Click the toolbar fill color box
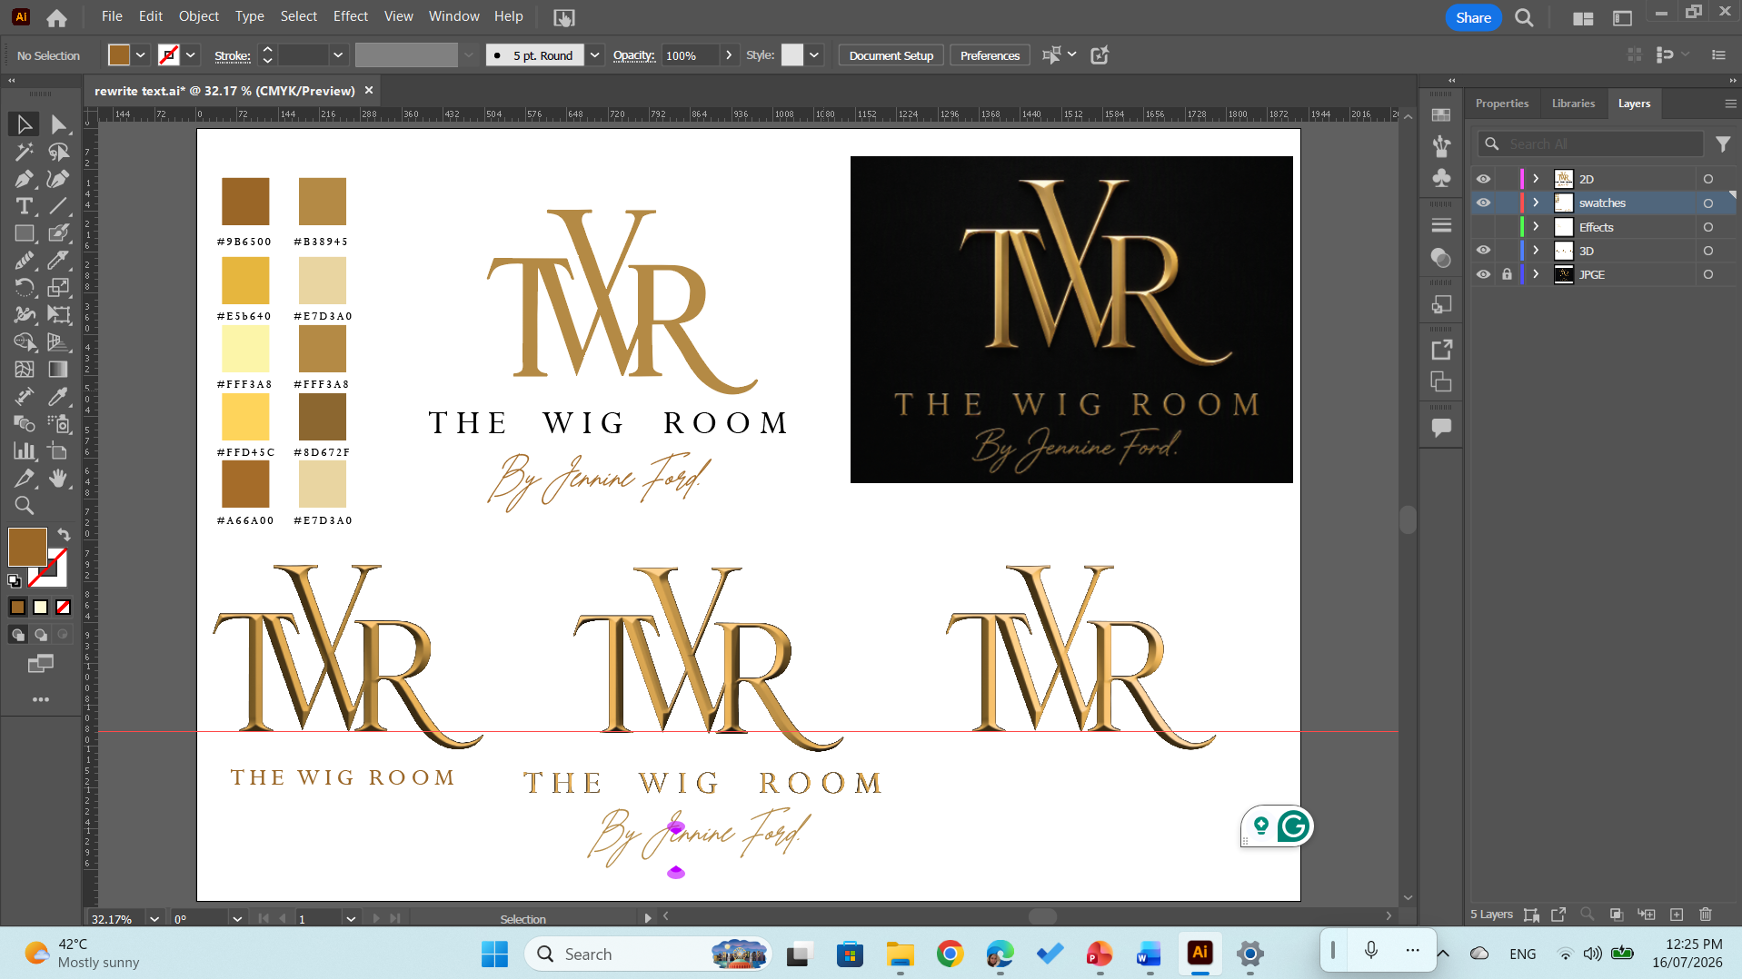Screen dimensions: 1742x979 (27, 547)
